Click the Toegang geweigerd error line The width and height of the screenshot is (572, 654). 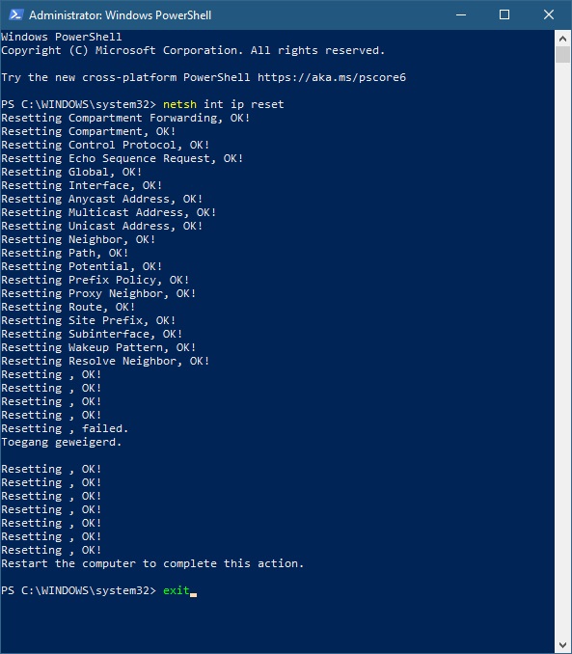pyautogui.click(x=62, y=442)
